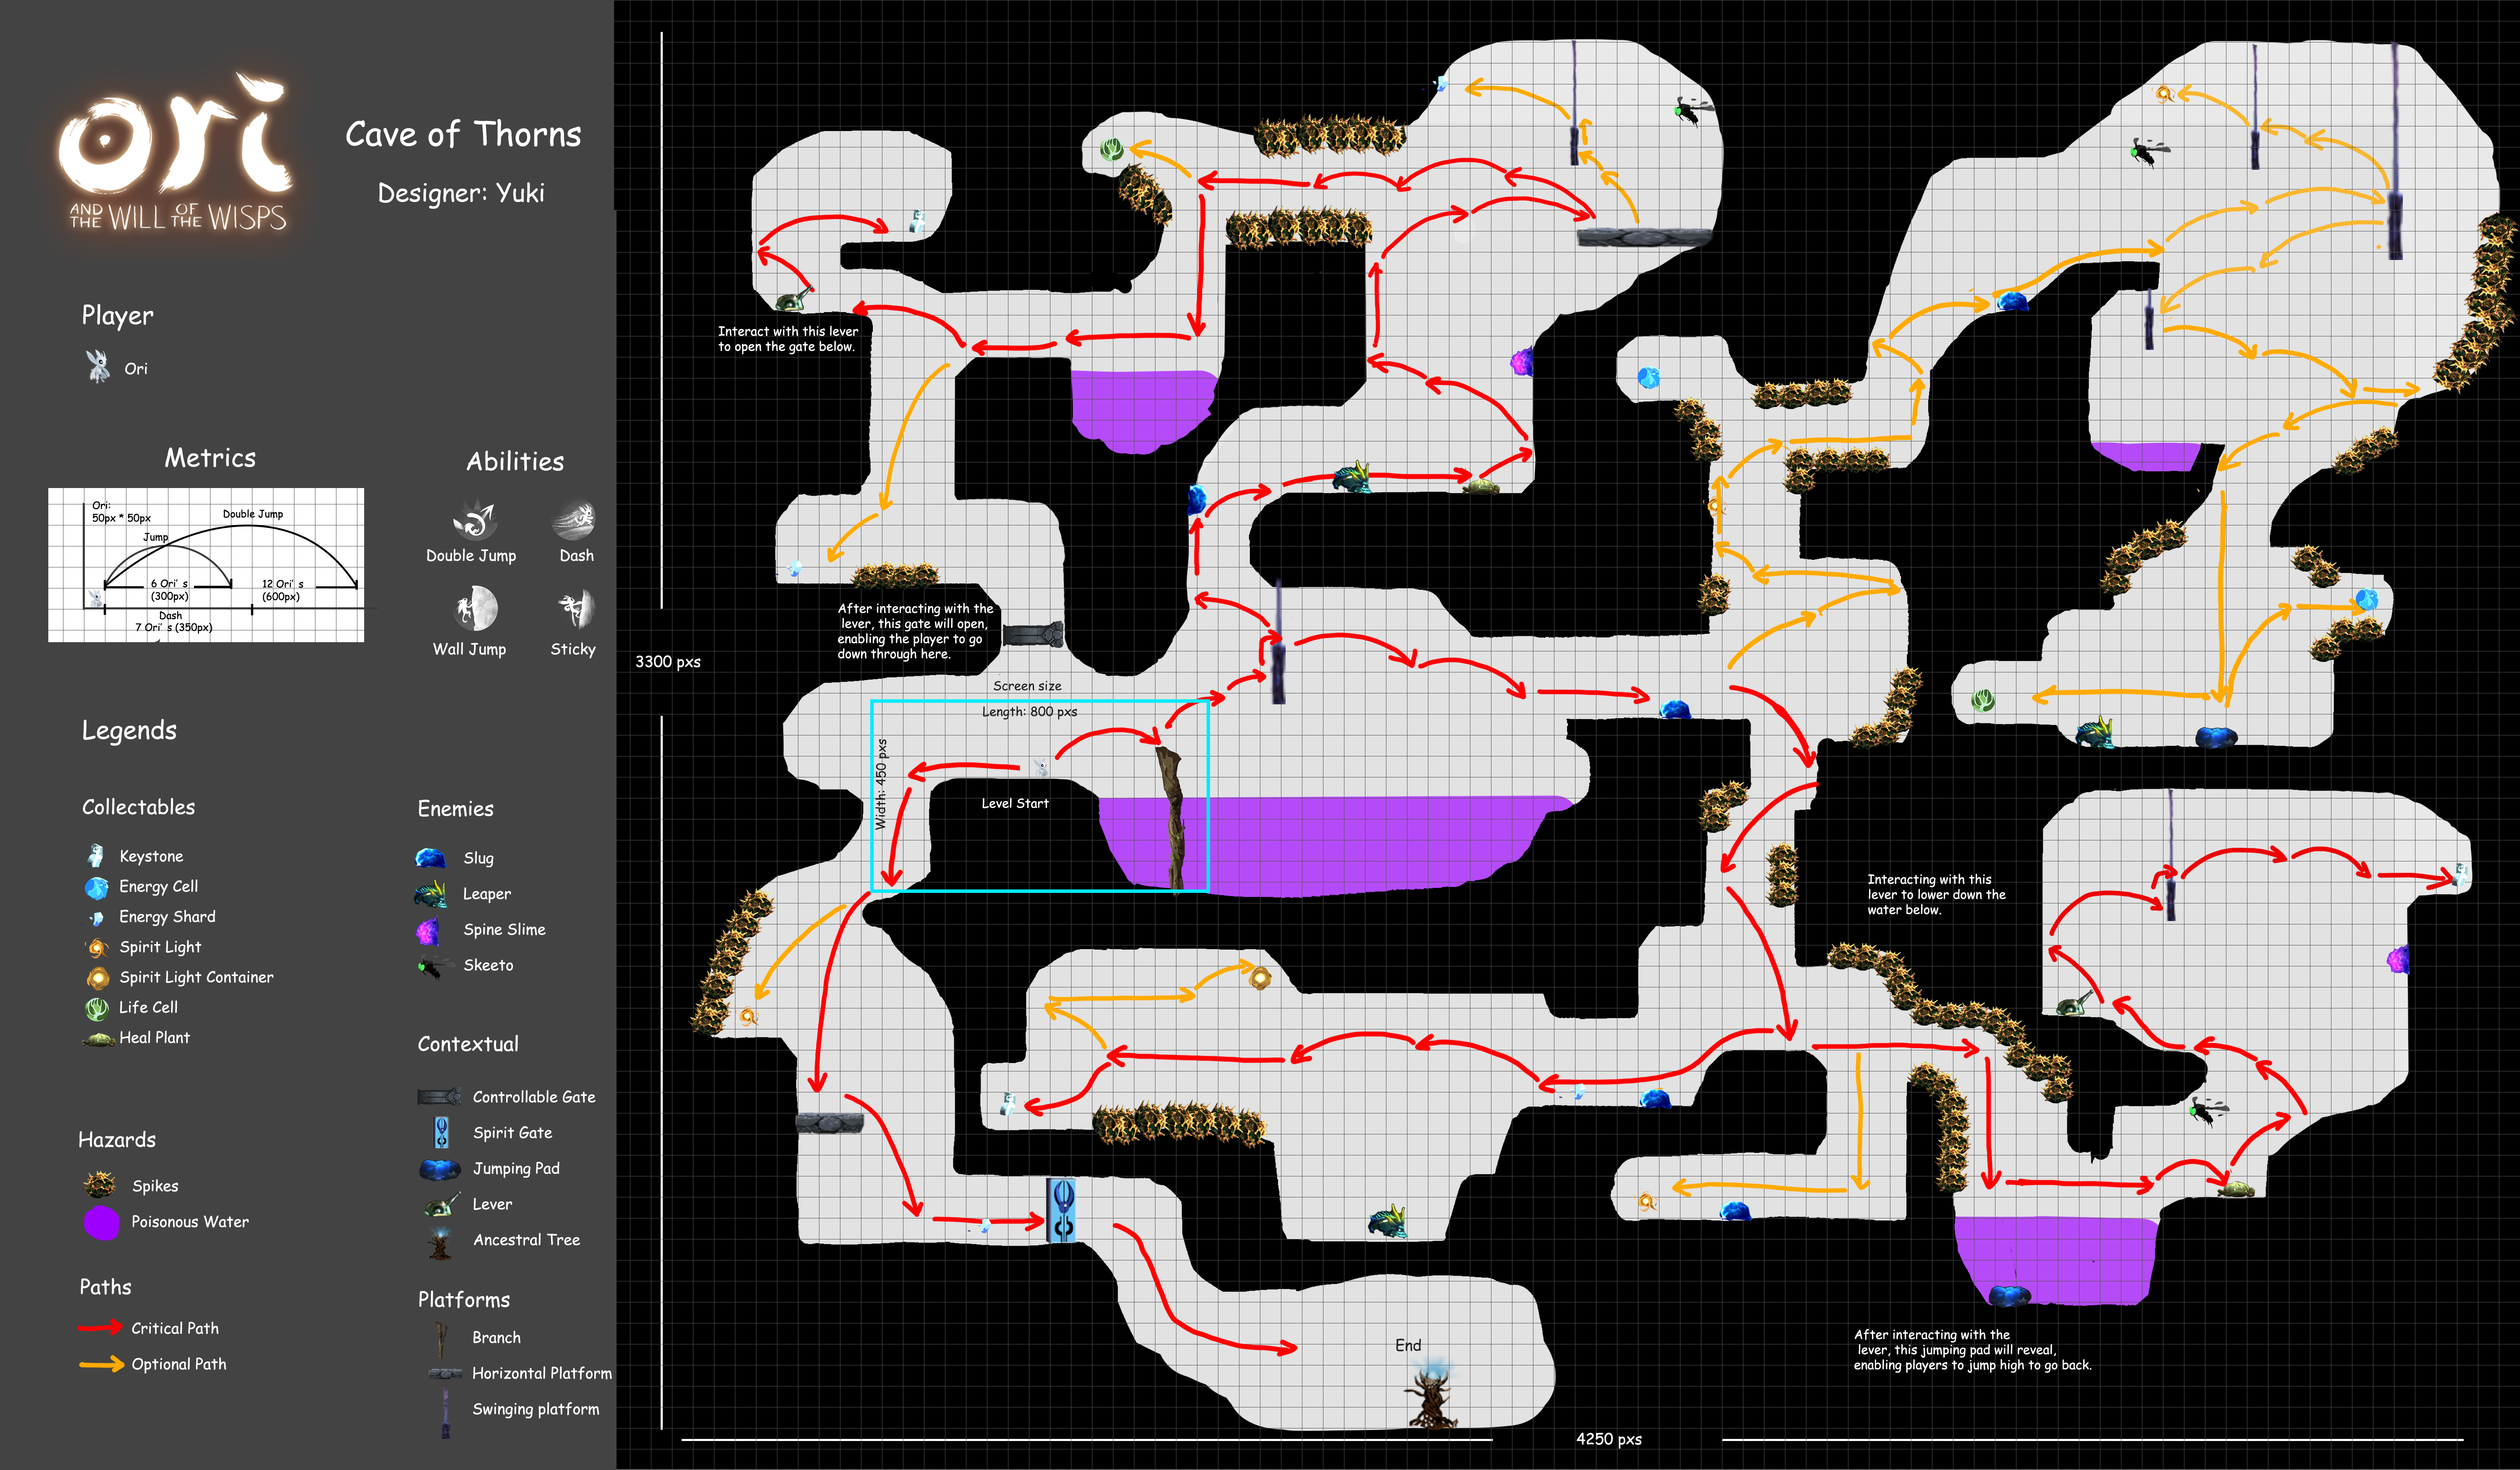2520x1470 pixels.
Task: Select the Slug enemy legend icon
Action: 431,858
